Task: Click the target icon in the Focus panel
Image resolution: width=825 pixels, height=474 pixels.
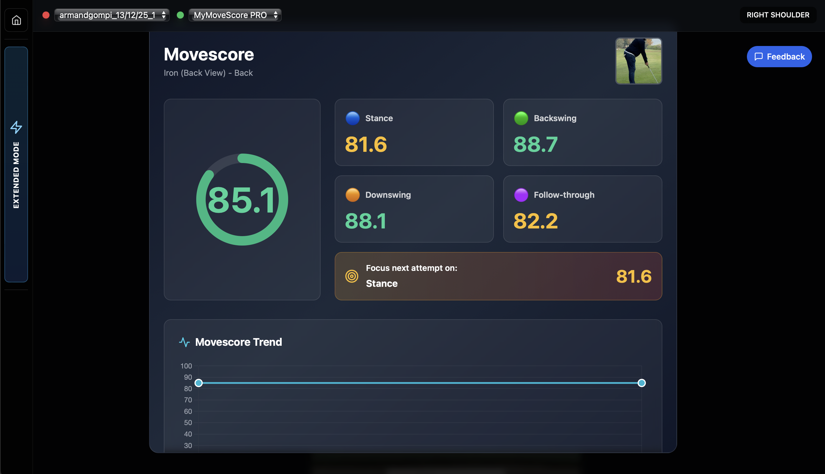Action: pos(352,276)
